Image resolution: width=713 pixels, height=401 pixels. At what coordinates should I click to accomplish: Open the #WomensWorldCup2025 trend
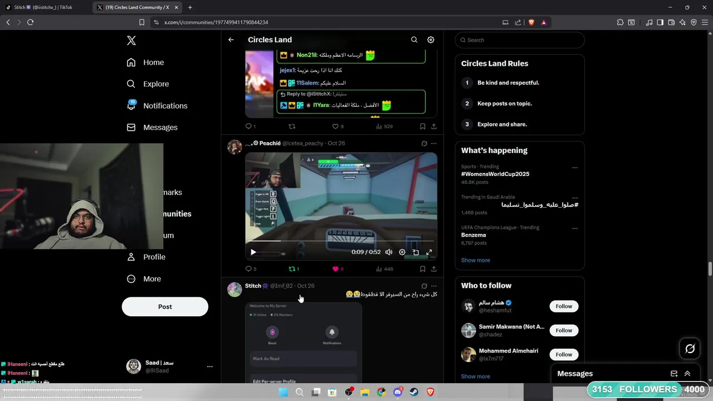[x=495, y=174]
